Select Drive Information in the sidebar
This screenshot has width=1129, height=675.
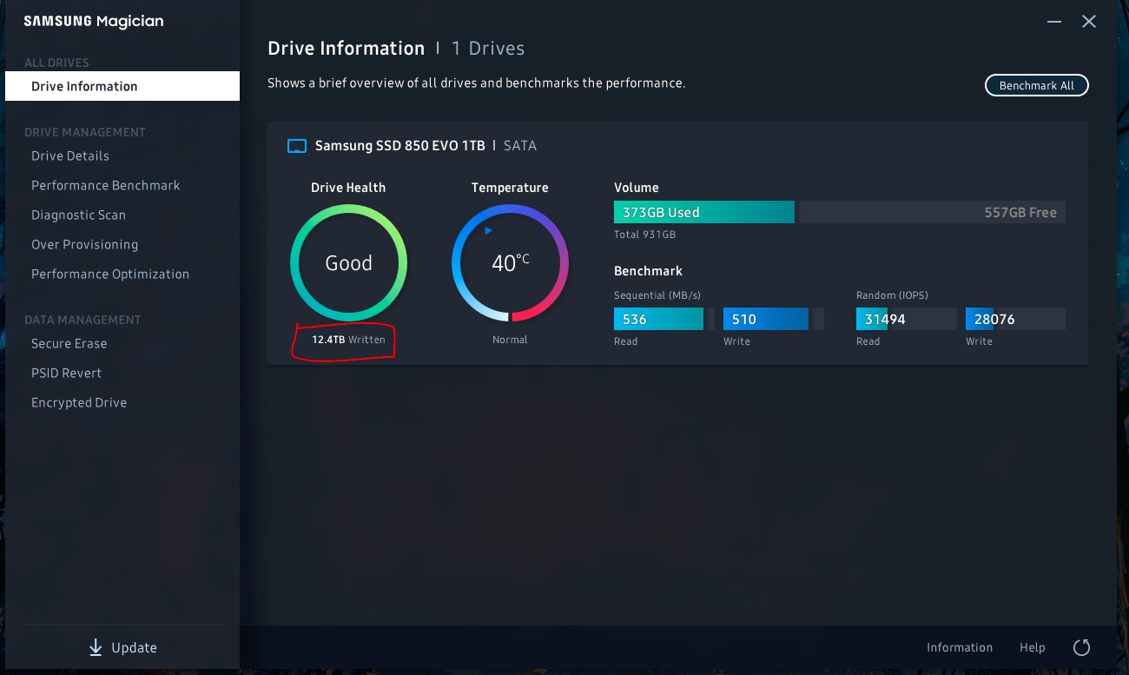pos(122,86)
